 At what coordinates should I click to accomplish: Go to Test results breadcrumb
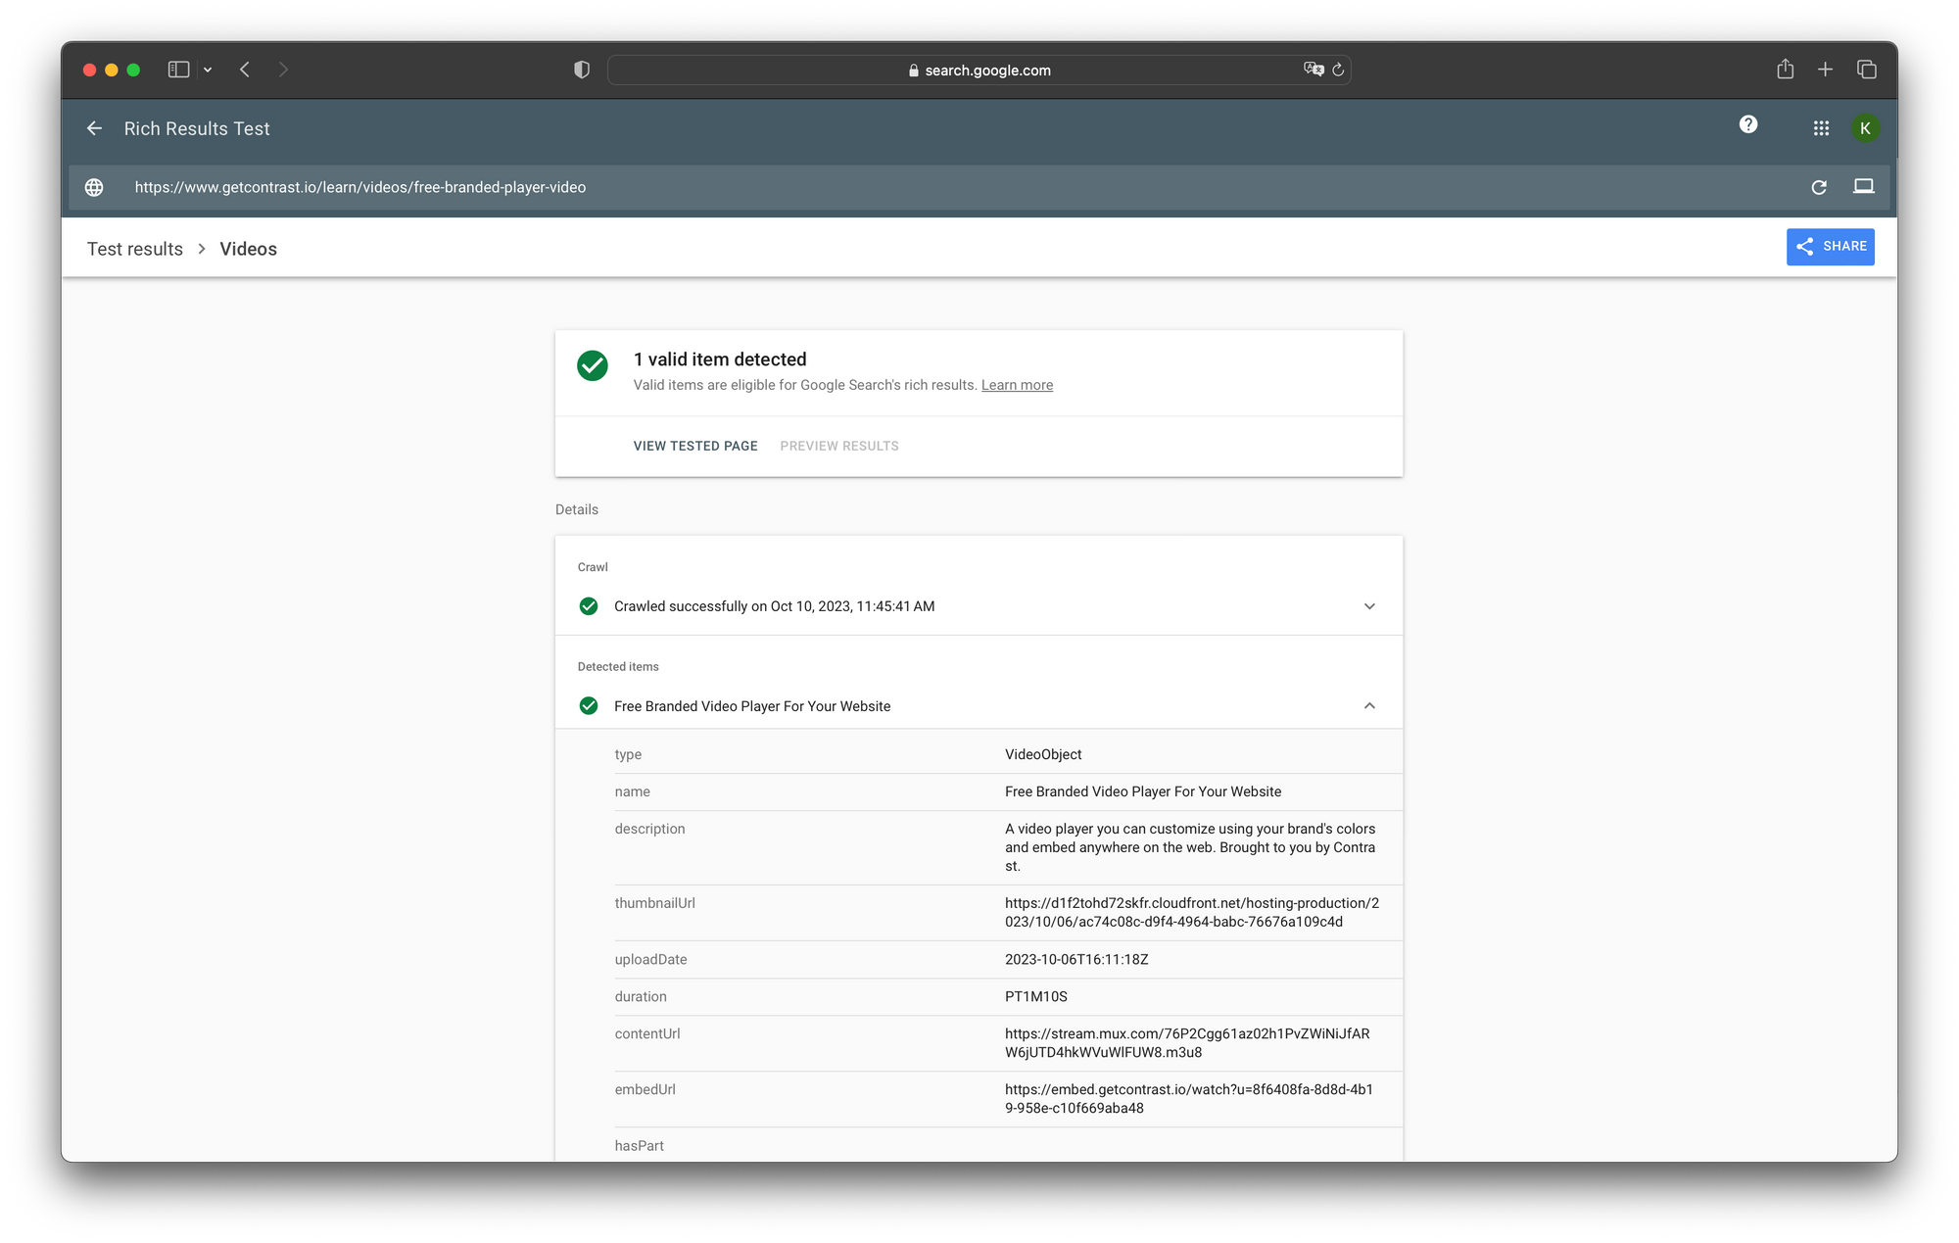(135, 249)
